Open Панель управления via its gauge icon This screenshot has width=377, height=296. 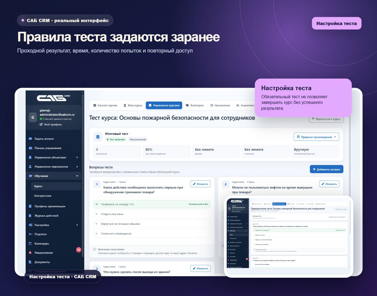pos(30,148)
